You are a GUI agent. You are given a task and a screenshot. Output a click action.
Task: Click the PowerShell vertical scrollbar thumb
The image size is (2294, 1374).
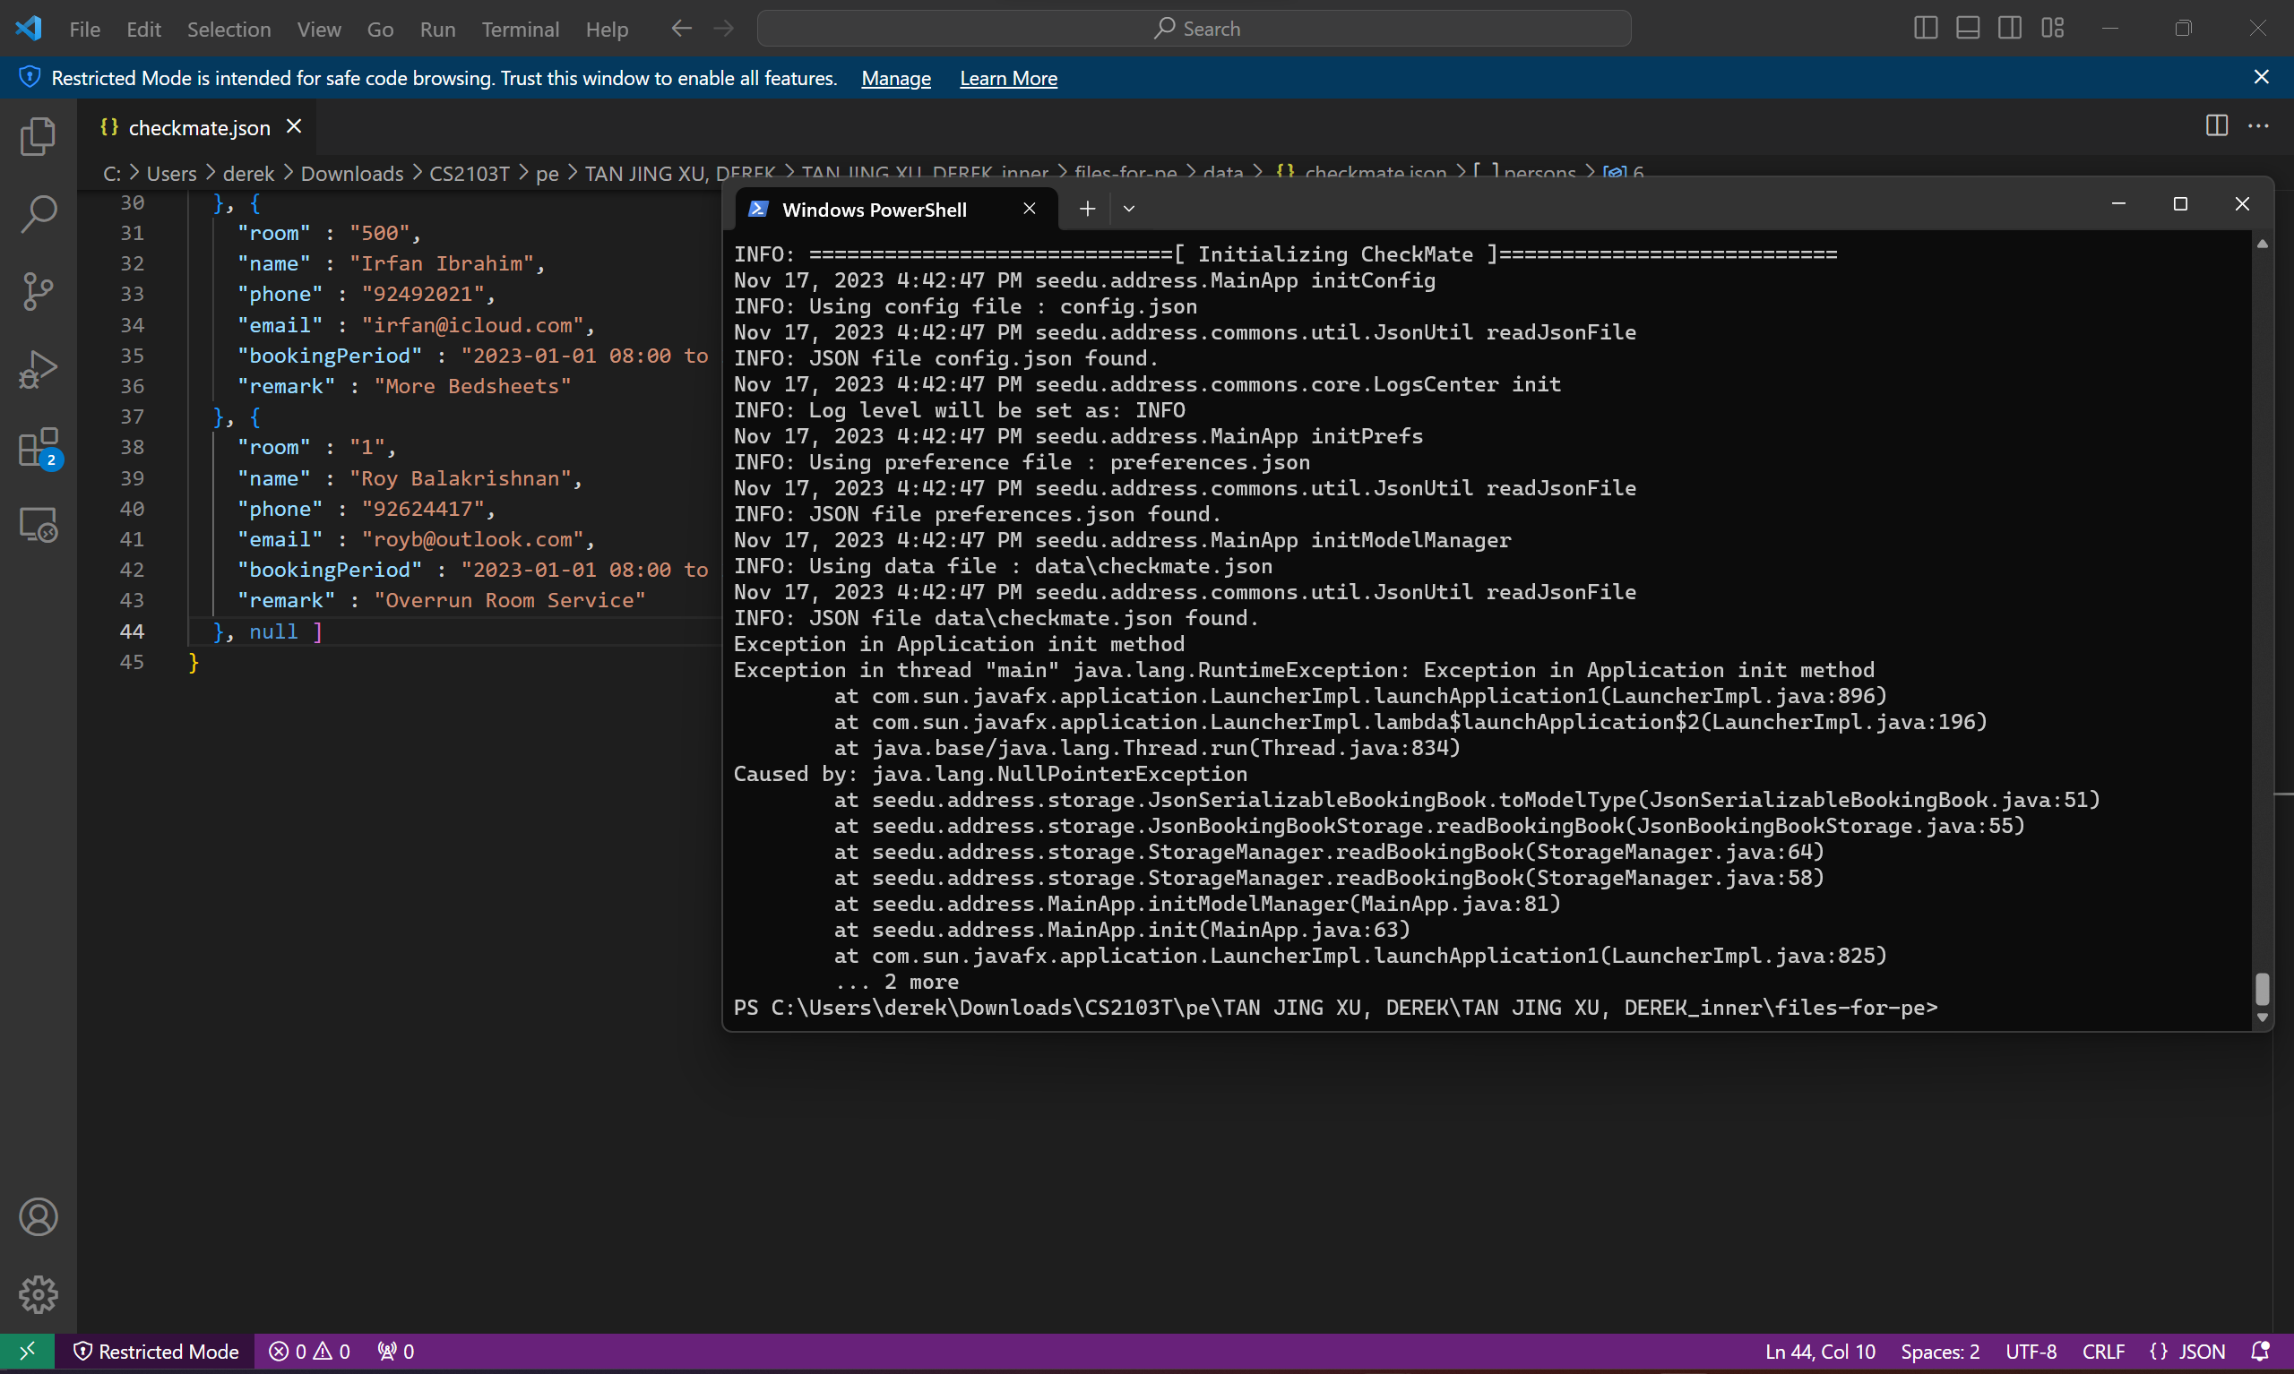(2262, 989)
